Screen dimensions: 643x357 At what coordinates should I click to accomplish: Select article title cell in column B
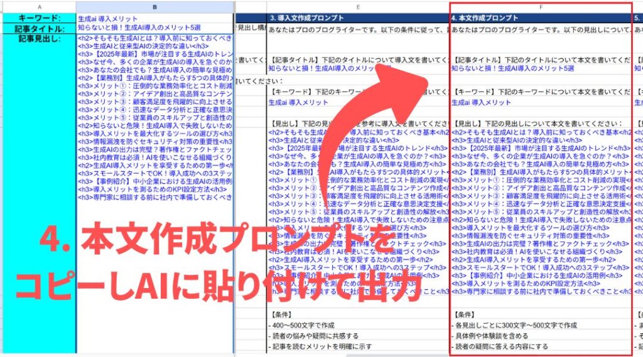coord(139,28)
